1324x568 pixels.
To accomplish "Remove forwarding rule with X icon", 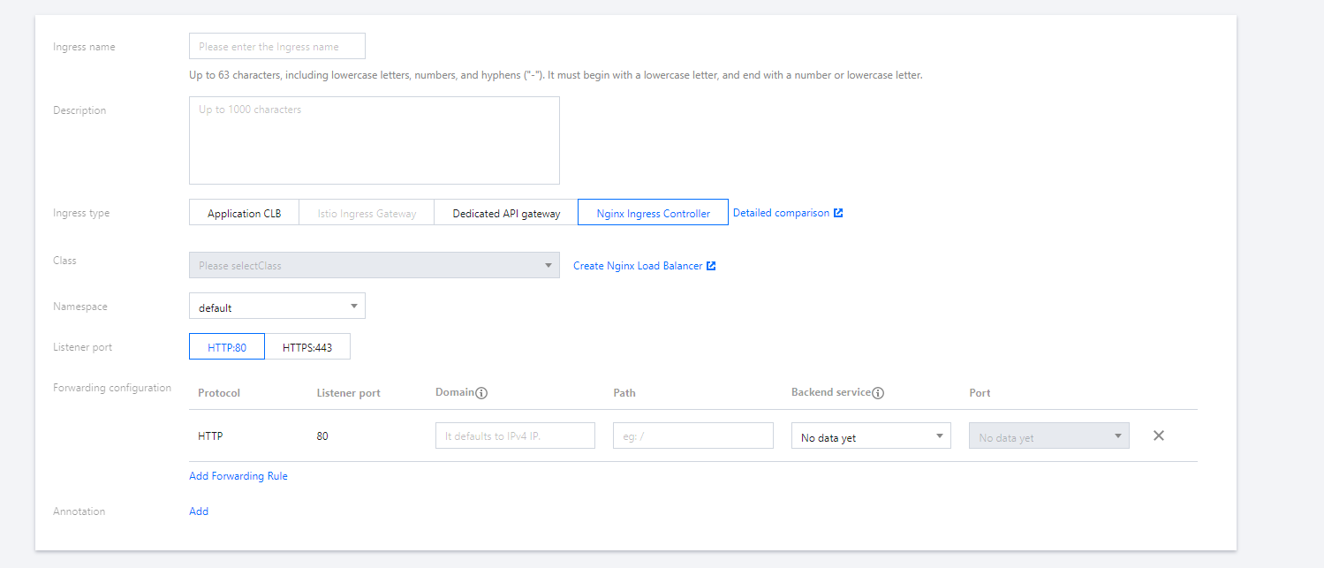I will [x=1159, y=435].
